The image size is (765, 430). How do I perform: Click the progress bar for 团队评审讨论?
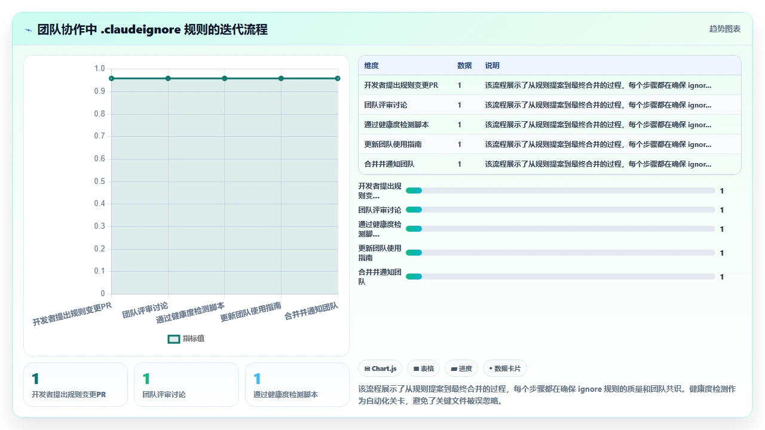[x=561, y=210]
